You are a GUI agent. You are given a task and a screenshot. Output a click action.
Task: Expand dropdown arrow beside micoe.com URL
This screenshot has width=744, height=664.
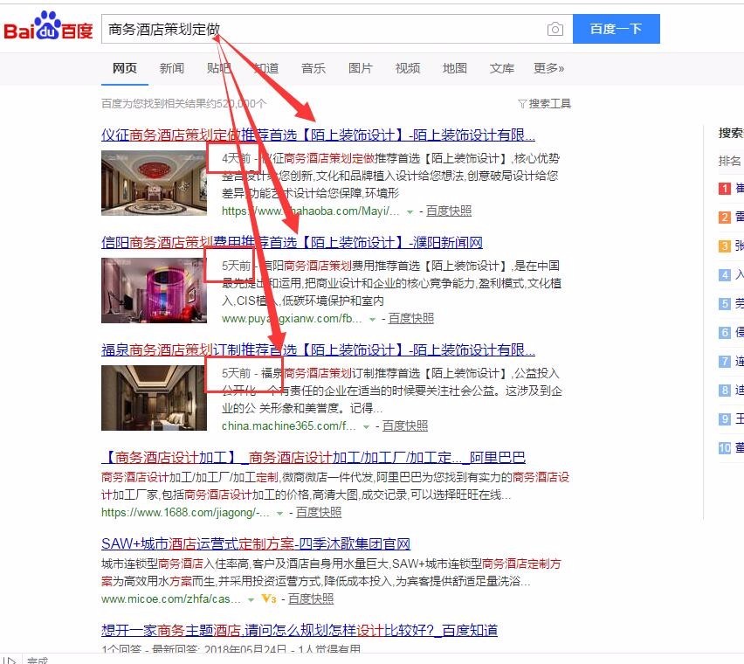tap(251, 600)
